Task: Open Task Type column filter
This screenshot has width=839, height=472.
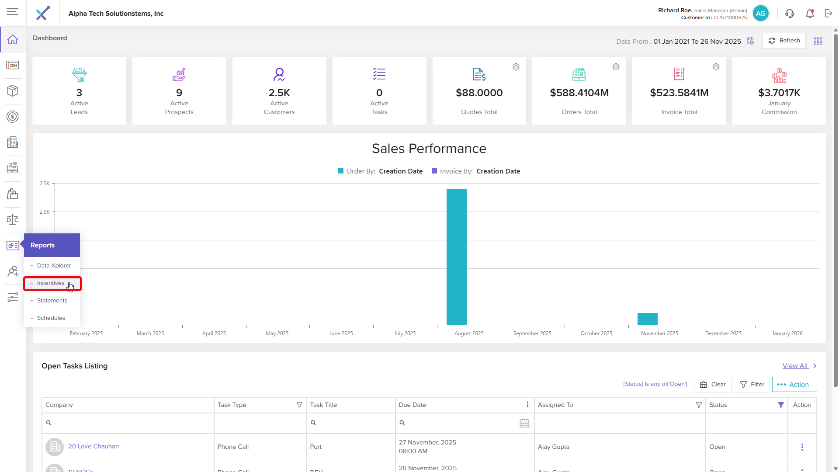Action: point(299,405)
